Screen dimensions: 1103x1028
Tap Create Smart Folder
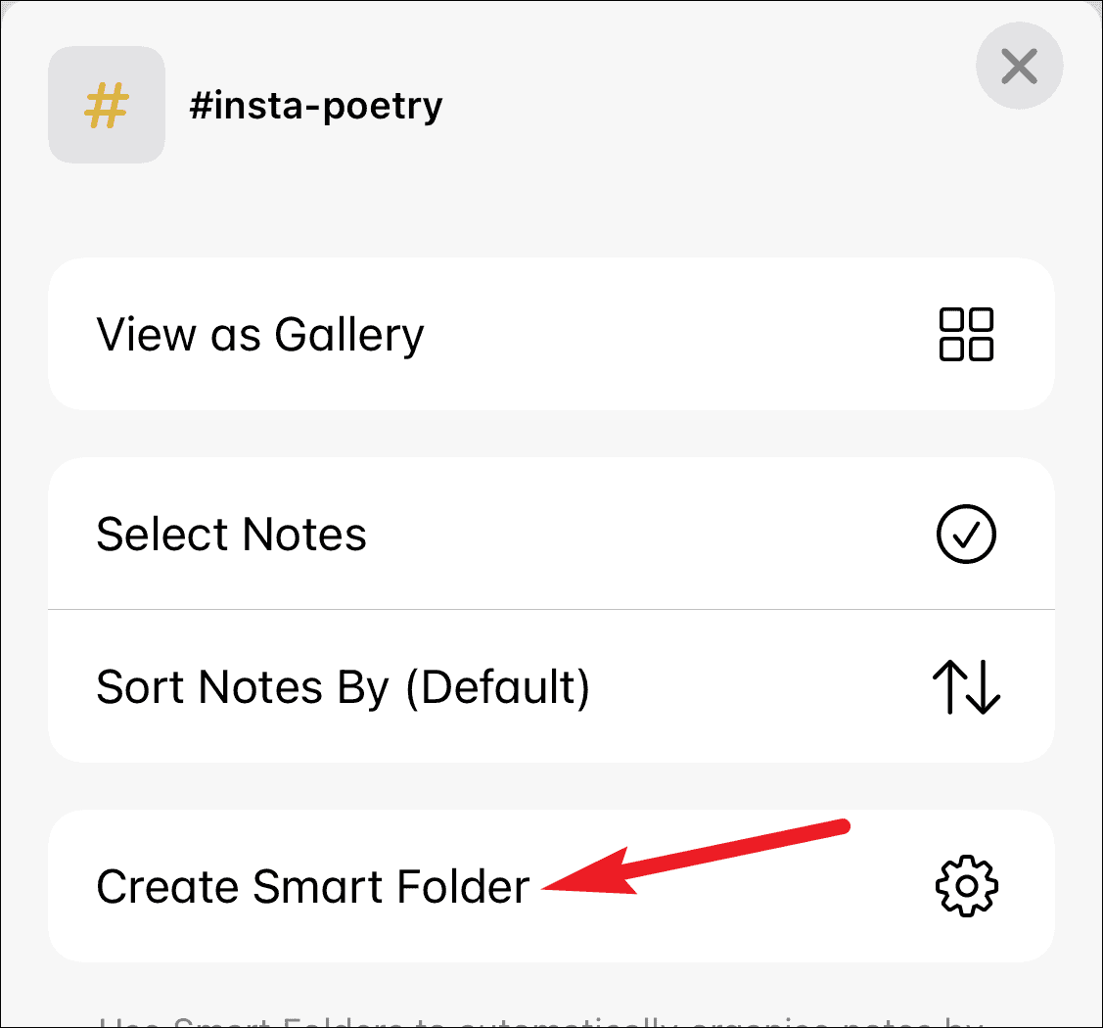(313, 886)
